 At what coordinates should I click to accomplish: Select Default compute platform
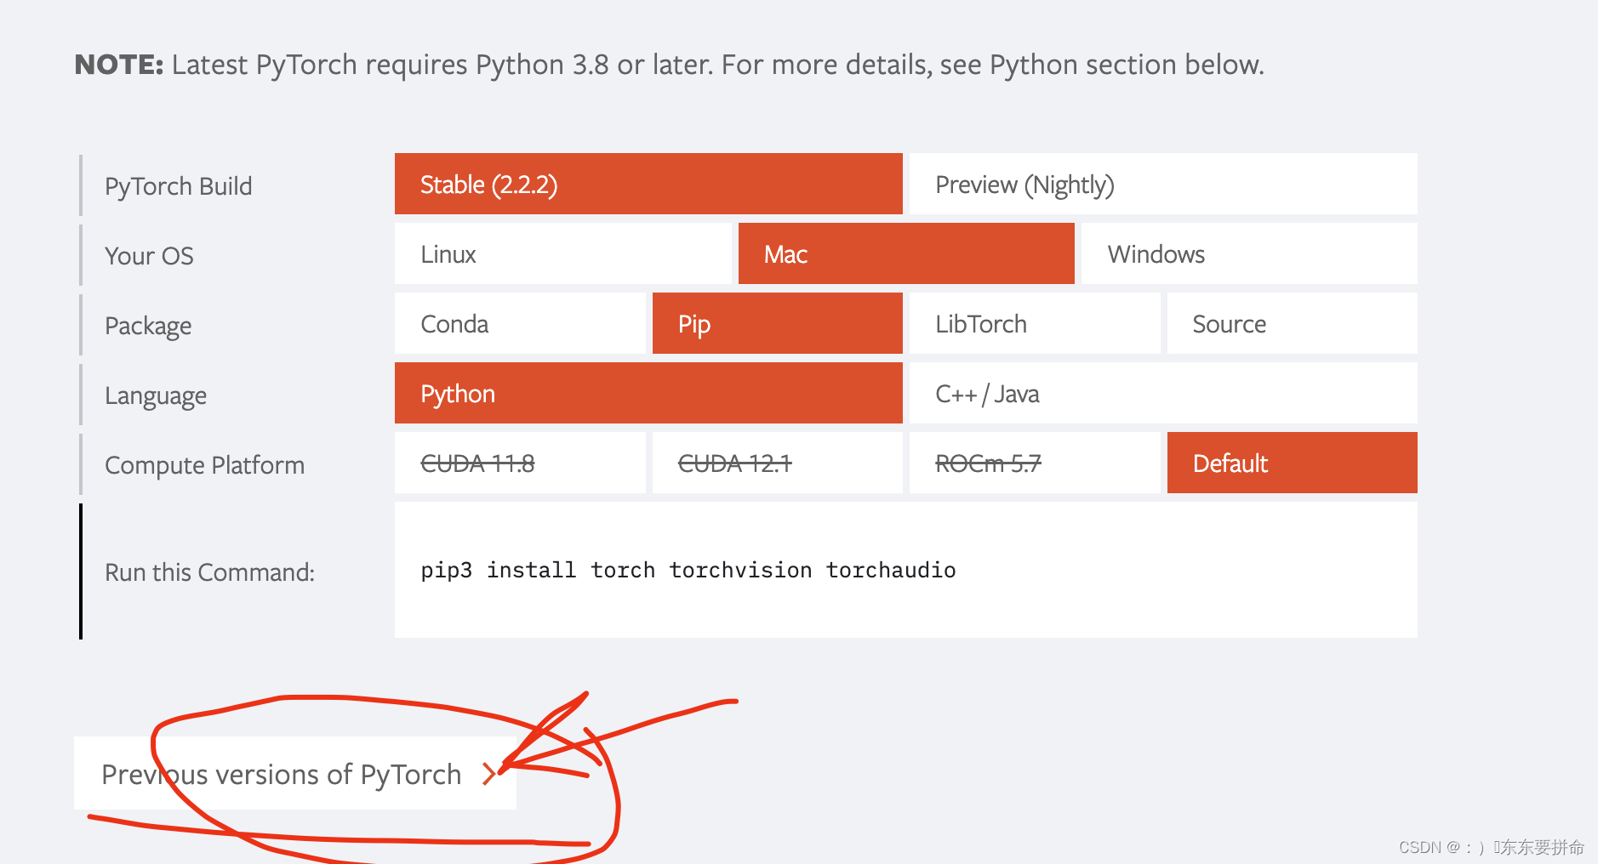pyautogui.click(x=1293, y=463)
